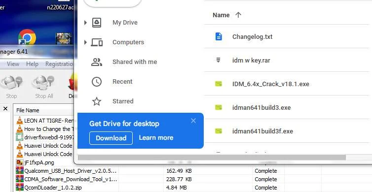Screen dimensions: 372x192
Task: Expand the Computers tree arrow
Action: [x=85, y=42]
